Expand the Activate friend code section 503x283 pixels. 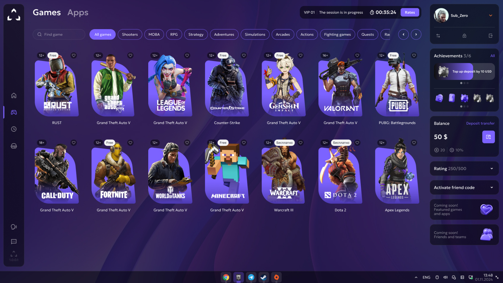coord(491,188)
